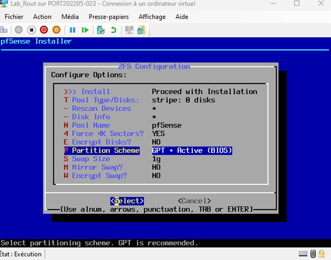Click the mouse icon in the status bar
The height and width of the screenshot is (260, 331).
point(313,254)
